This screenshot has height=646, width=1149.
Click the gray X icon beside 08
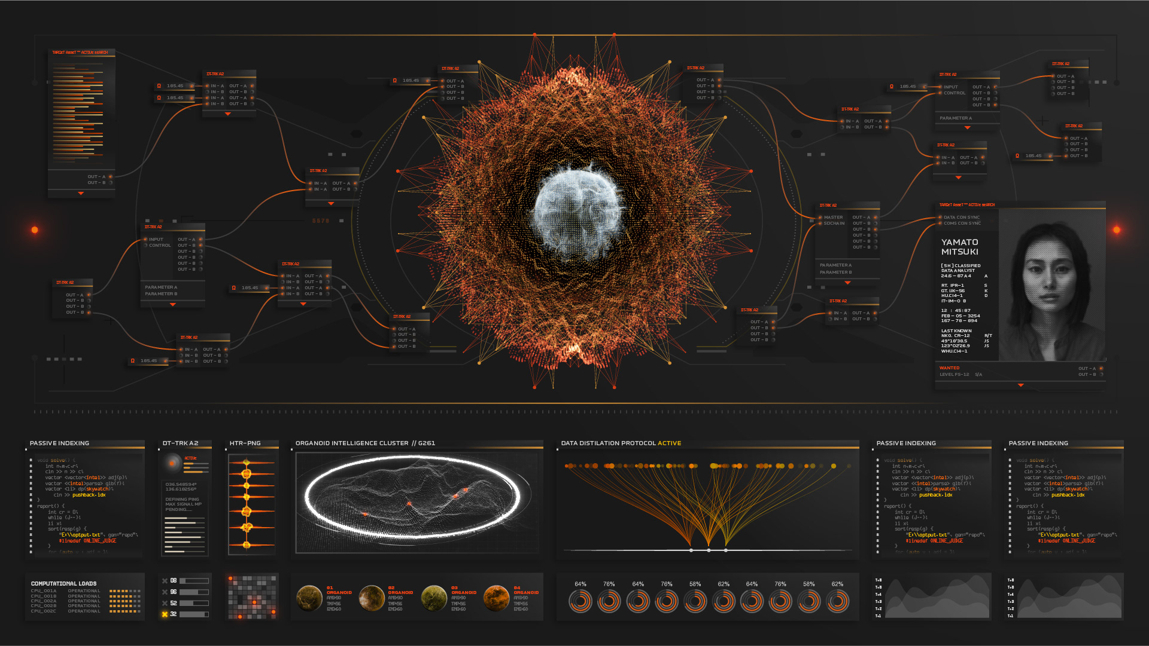tap(165, 581)
